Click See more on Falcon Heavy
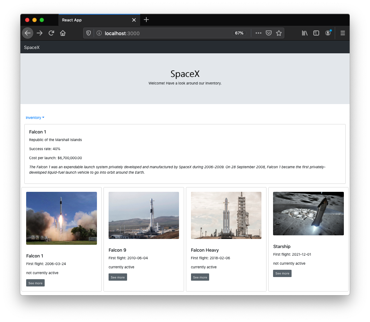370x322 pixels. click(x=200, y=277)
